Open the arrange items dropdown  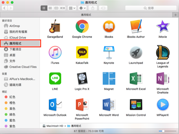click(x=72, y=8)
